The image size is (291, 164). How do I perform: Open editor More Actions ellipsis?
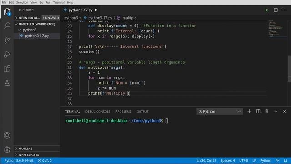[284, 10]
